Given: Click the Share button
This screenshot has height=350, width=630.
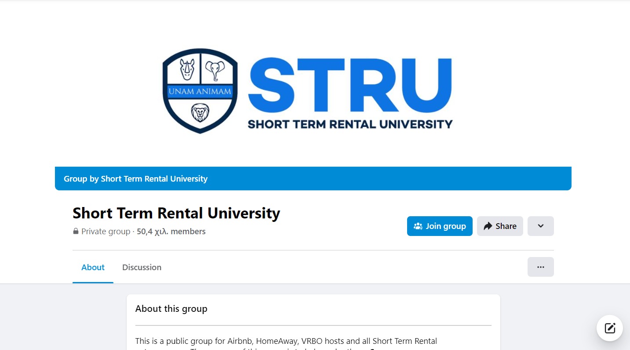Looking at the screenshot, I should 500,226.
